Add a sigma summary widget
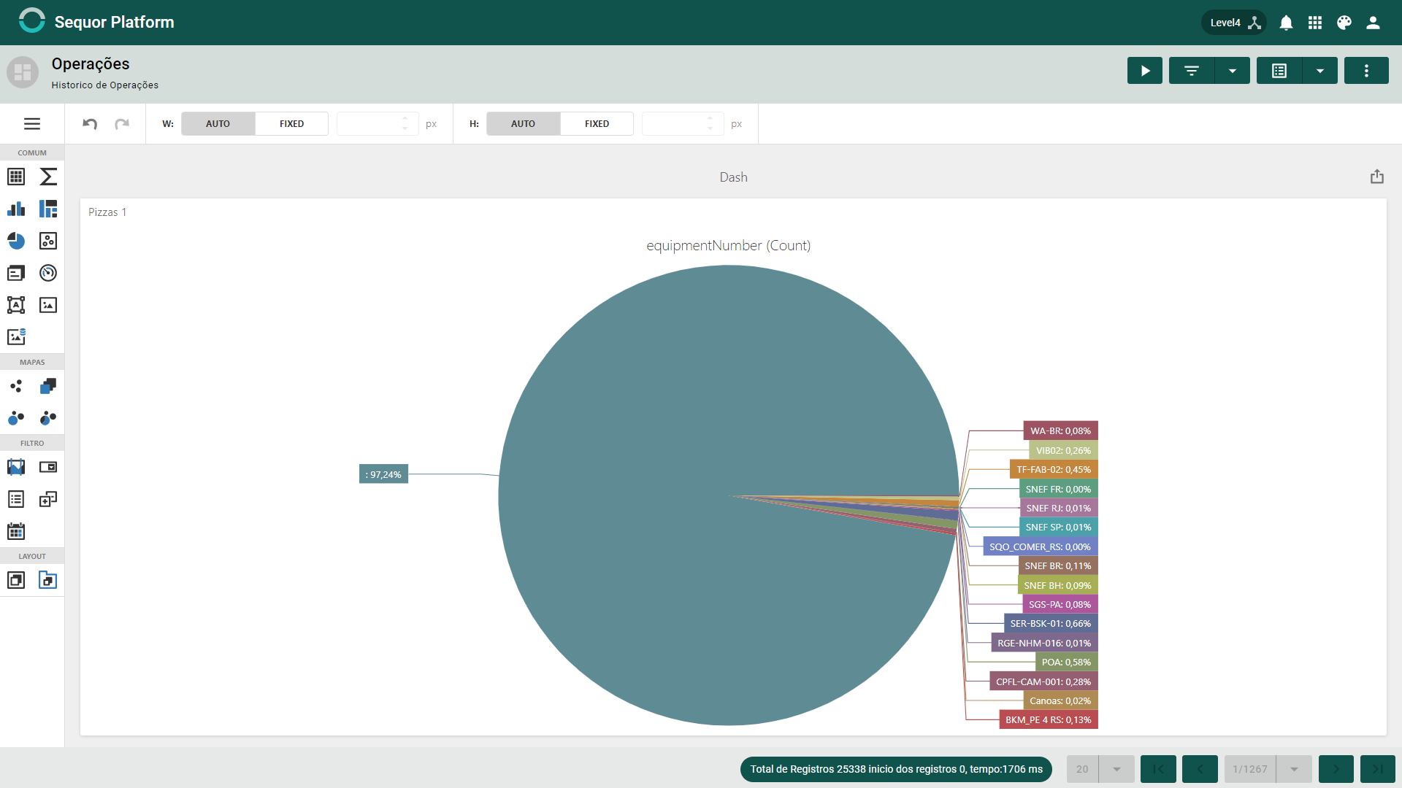 48,177
